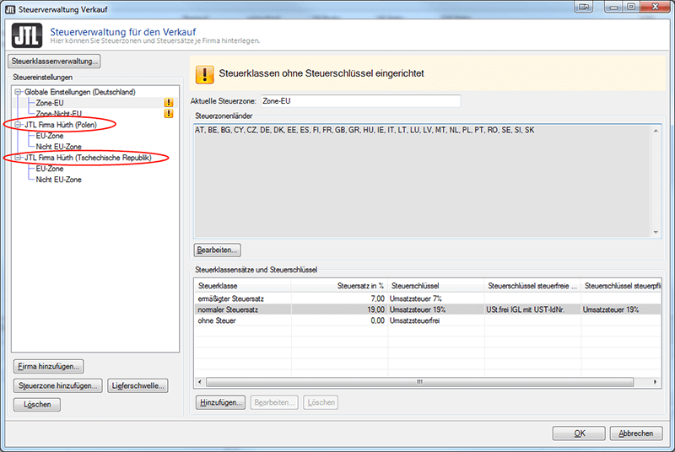
Task: Click Bearbeiten under Steuerzonenländer
Action: [x=217, y=250]
